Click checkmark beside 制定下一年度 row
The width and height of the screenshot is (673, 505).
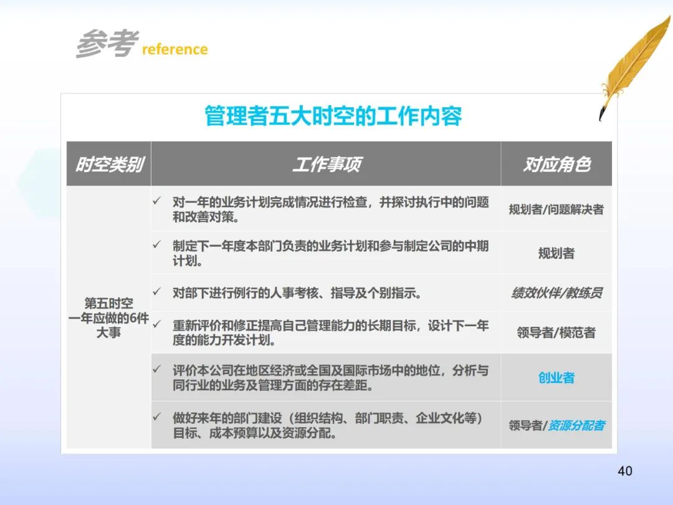(157, 244)
